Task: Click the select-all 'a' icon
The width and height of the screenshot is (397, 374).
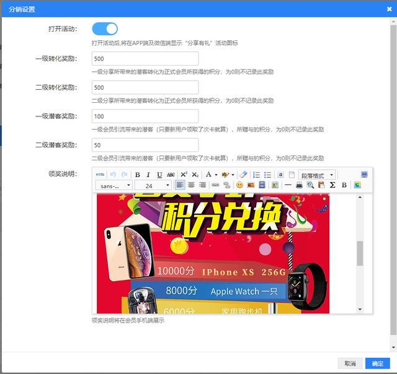Action: [x=280, y=175]
